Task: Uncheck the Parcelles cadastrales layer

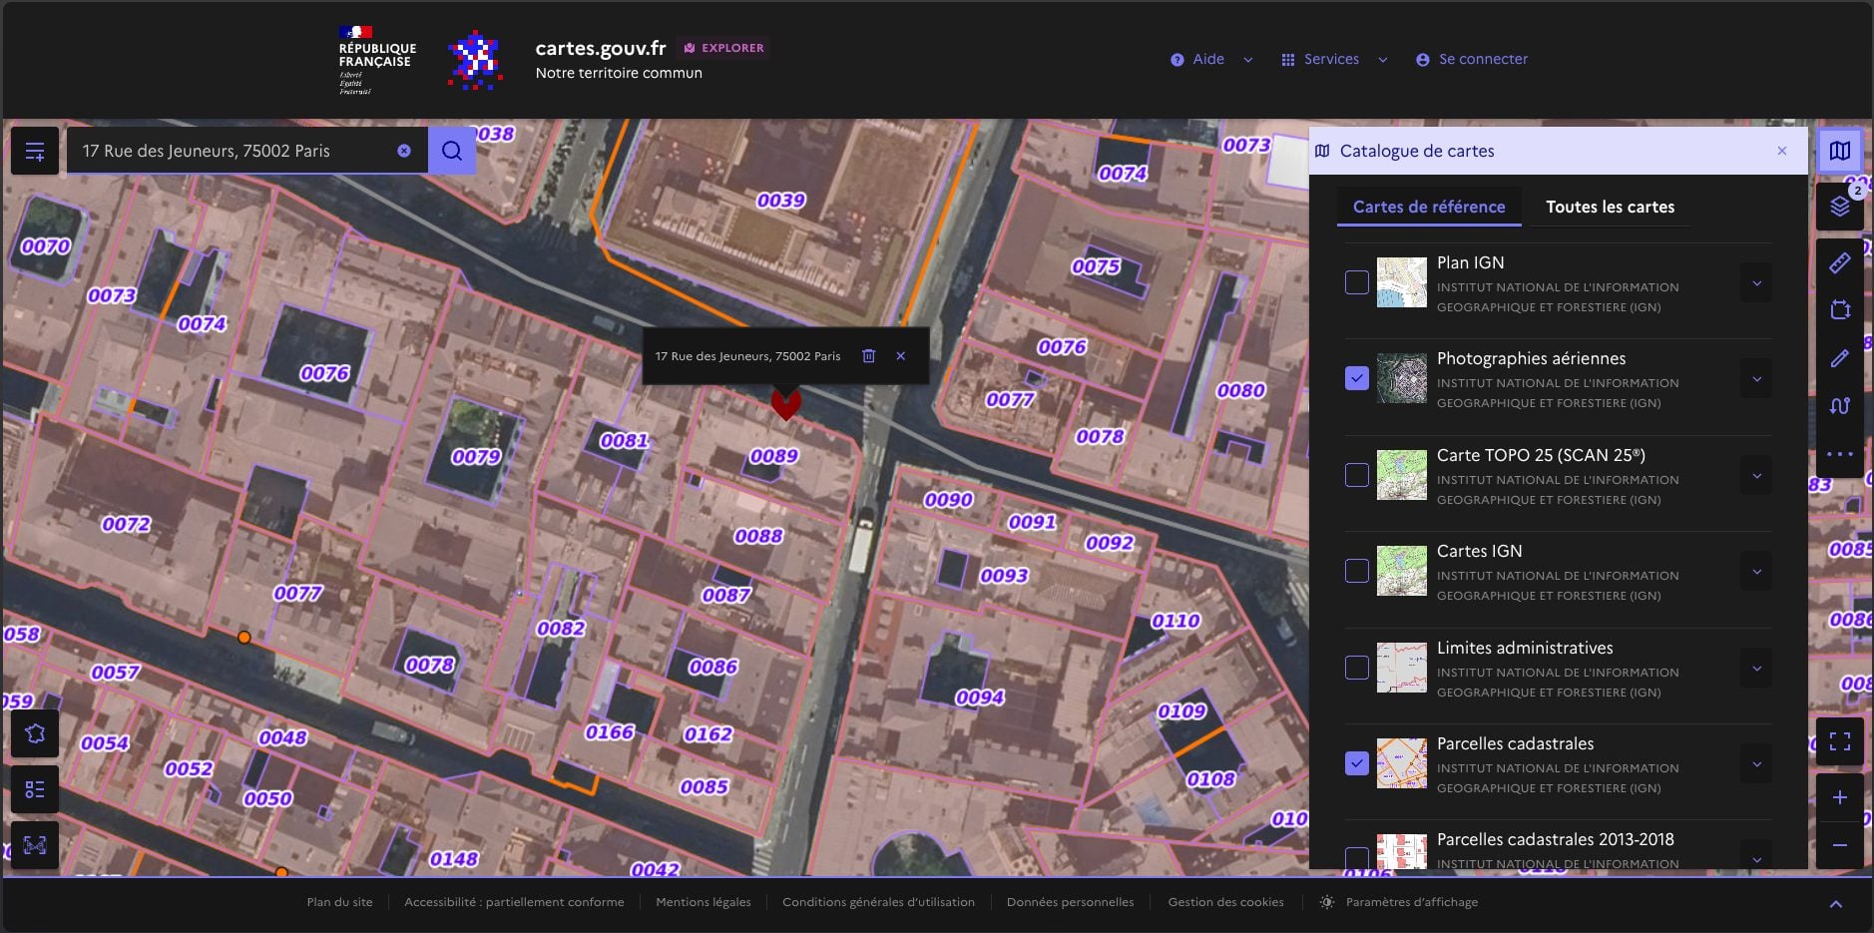Action: (1357, 763)
